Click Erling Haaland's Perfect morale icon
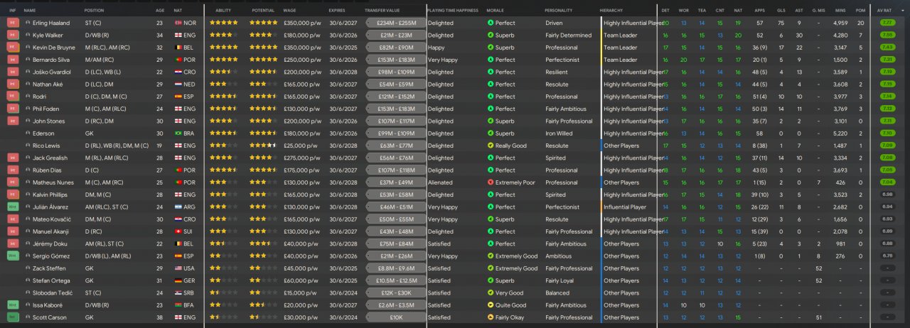 tap(490, 23)
